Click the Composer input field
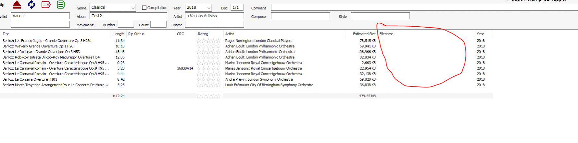Image resolution: width=578 pixels, height=143 pixels. (x=300, y=16)
